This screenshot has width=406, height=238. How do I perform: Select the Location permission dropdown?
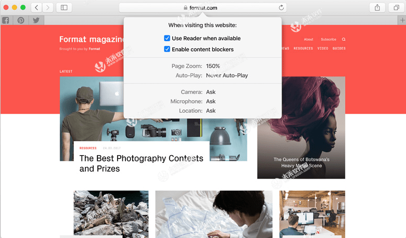coord(211,111)
